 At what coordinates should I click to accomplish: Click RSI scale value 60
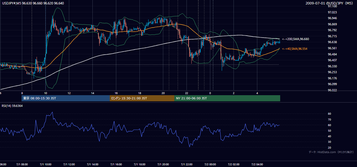(329, 125)
